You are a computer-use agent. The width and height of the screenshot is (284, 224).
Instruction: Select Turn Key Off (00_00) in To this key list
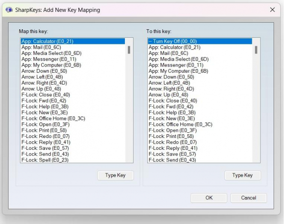coord(200,41)
